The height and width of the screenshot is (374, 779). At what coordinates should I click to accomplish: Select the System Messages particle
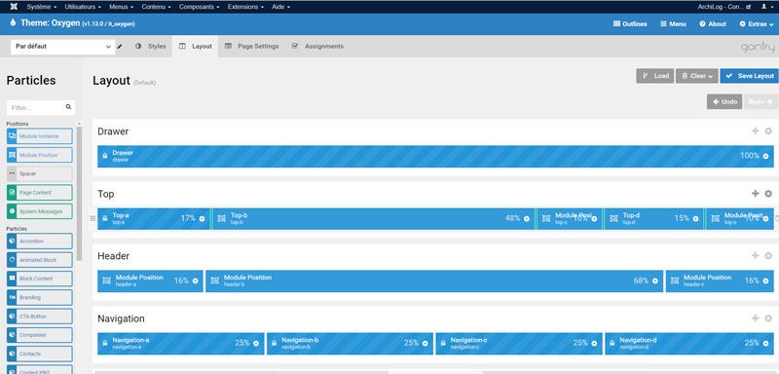pyautogui.click(x=39, y=211)
